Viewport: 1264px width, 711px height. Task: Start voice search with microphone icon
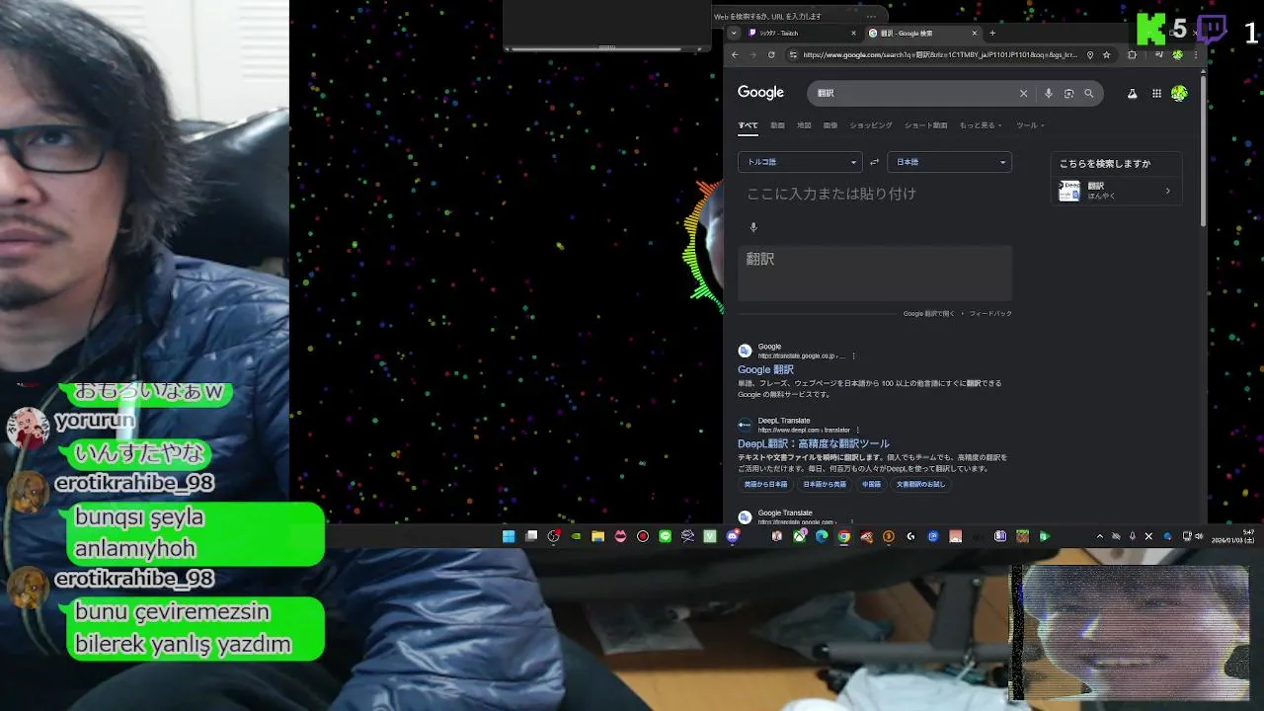(1049, 93)
